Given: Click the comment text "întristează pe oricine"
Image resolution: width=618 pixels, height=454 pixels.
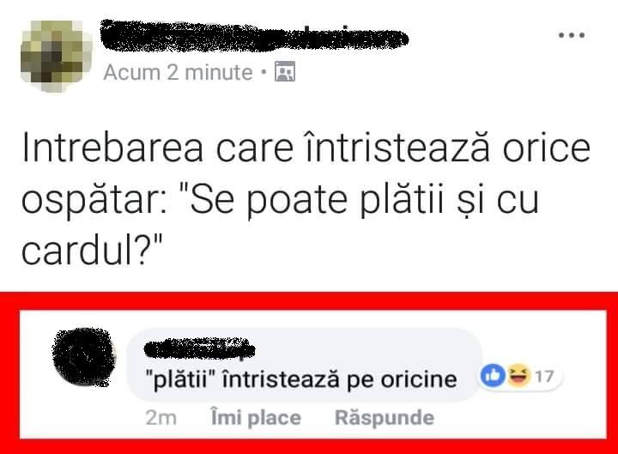Looking at the screenshot, I should [x=340, y=379].
